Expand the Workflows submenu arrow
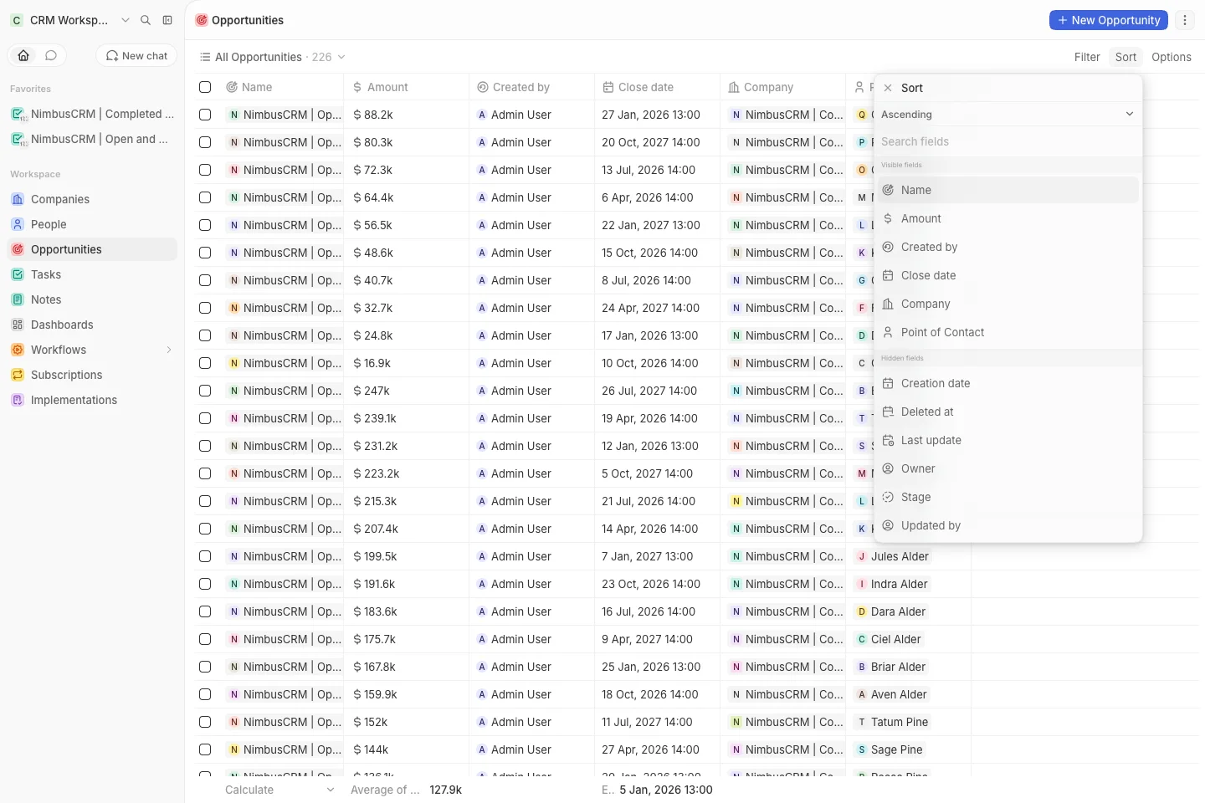1205x803 pixels. coord(169,350)
